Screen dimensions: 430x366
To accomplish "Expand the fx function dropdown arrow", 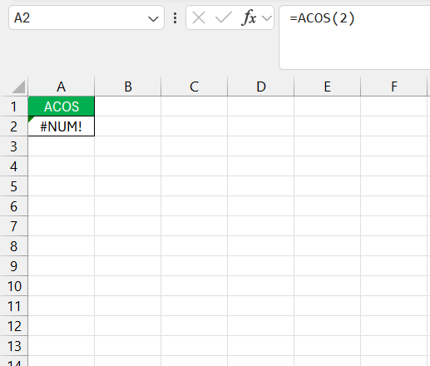I will 267,18.
